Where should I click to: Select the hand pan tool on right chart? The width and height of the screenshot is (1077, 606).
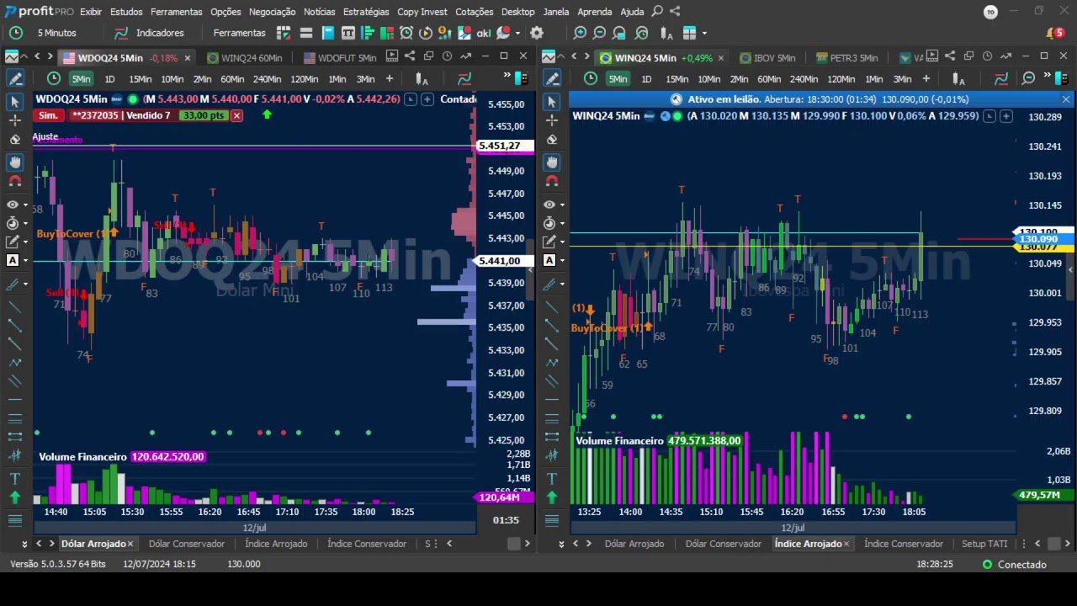click(551, 162)
